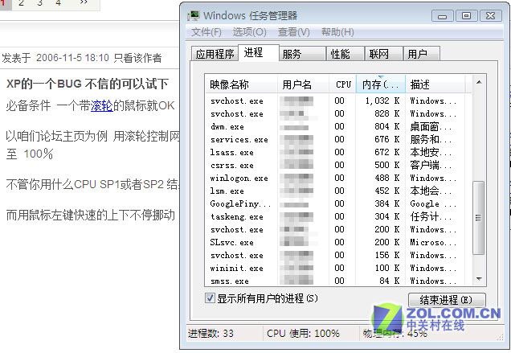The height and width of the screenshot is (353, 511).
Task: Open the 性能 tab
Action: coord(345,54)
